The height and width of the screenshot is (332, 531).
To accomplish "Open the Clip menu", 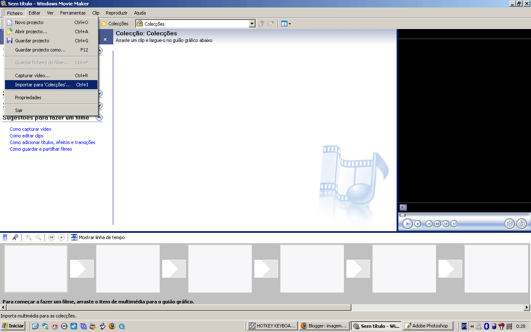I will (x=96, y=13).
